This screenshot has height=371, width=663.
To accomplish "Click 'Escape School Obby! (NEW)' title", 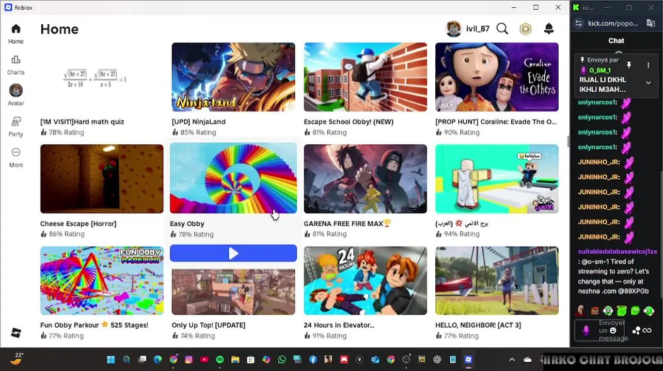I will [x=349, y=122].
